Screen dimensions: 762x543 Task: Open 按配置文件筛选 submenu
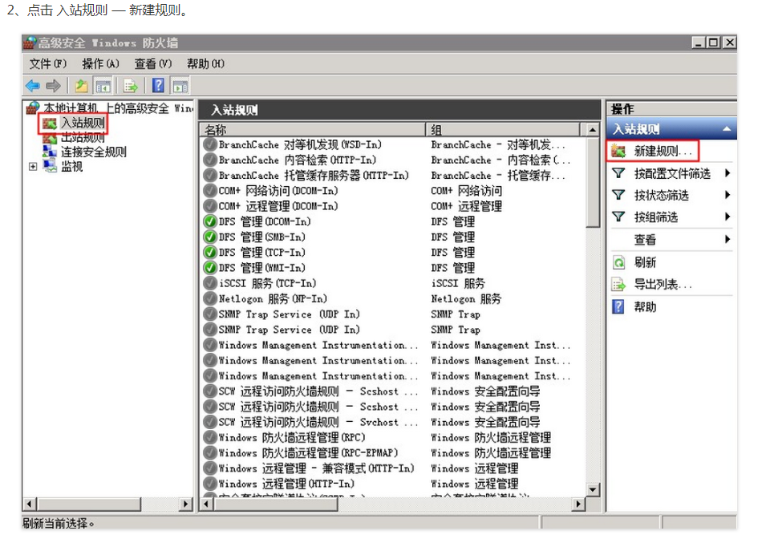[672, 173]
